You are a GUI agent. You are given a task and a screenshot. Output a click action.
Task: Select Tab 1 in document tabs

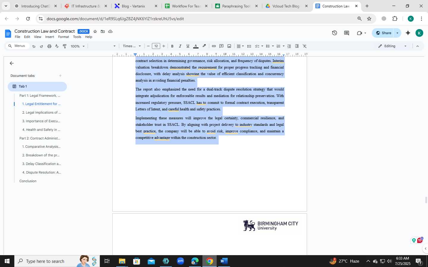click(x=37, y=86)
